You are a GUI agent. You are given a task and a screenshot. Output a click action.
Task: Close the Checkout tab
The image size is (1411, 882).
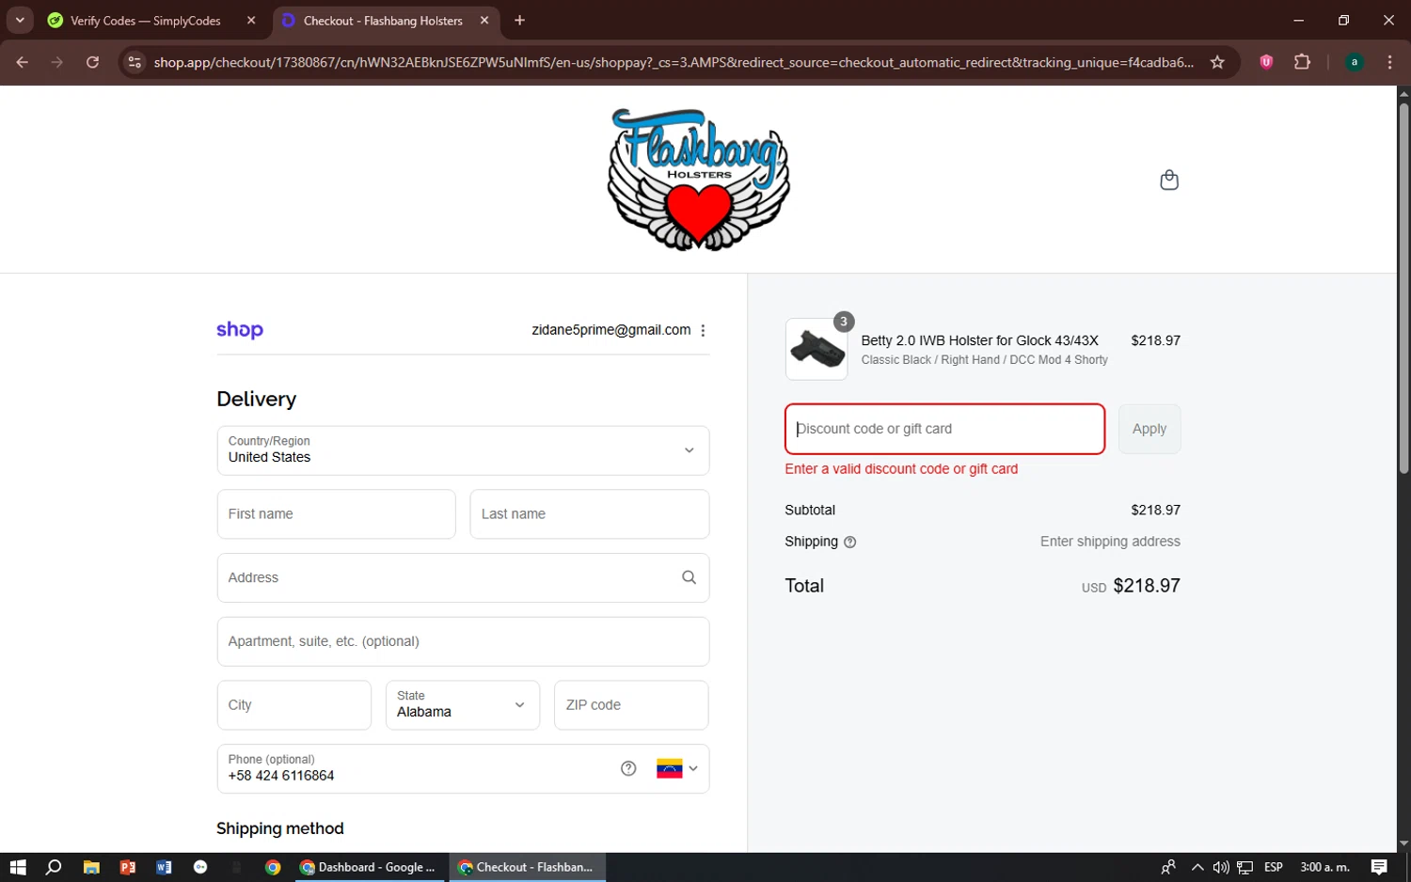pos(484,20)
